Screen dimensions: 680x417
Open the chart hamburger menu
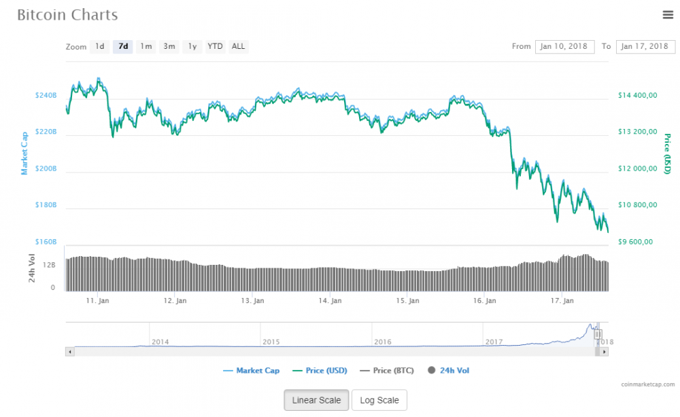pyautogui.click(x=668, y=14)
